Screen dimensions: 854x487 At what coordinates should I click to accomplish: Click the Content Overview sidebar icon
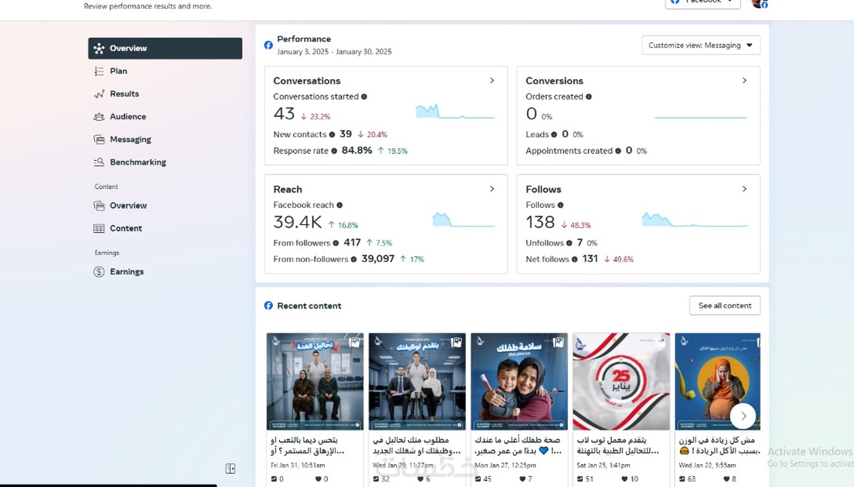coord(99,205)
